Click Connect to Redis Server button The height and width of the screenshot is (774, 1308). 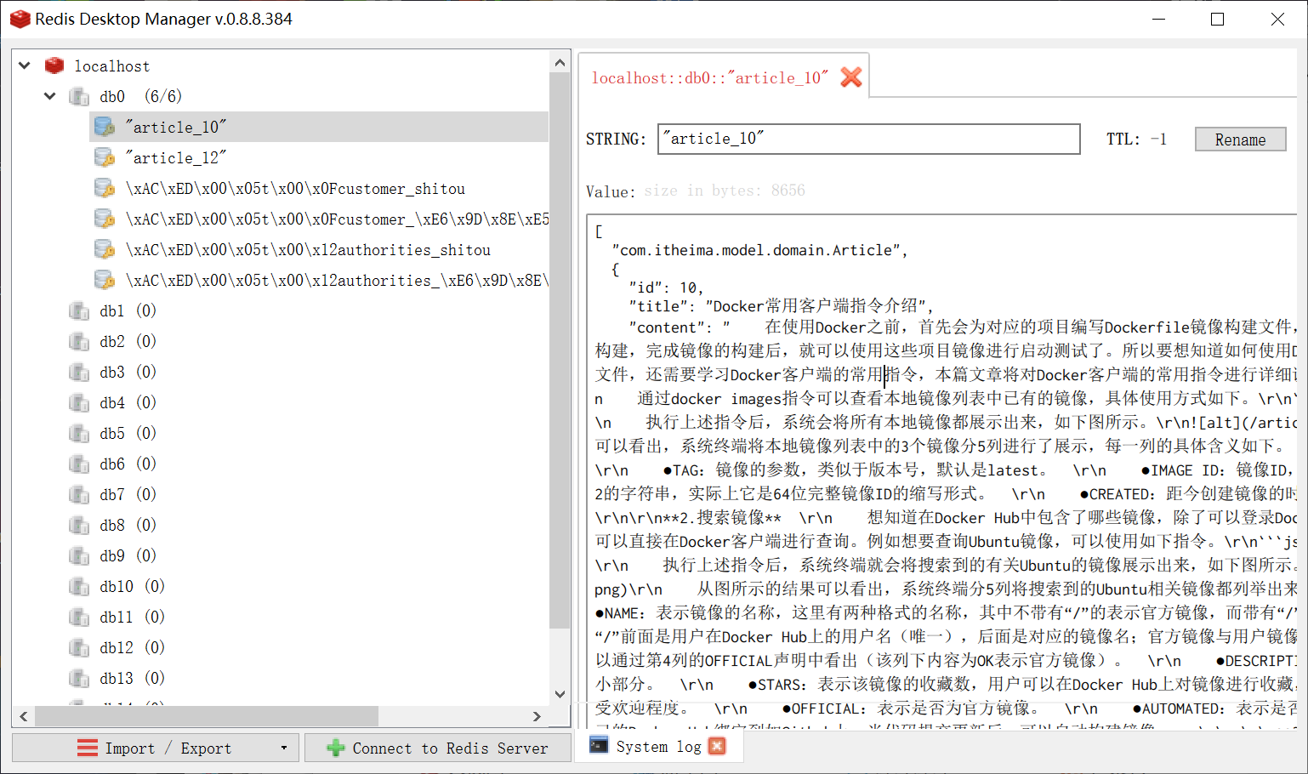click(x=437, y=748)
